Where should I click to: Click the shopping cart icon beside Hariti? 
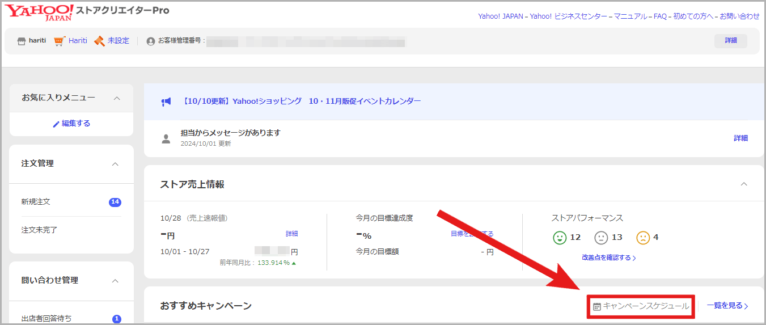click(60, 41)
